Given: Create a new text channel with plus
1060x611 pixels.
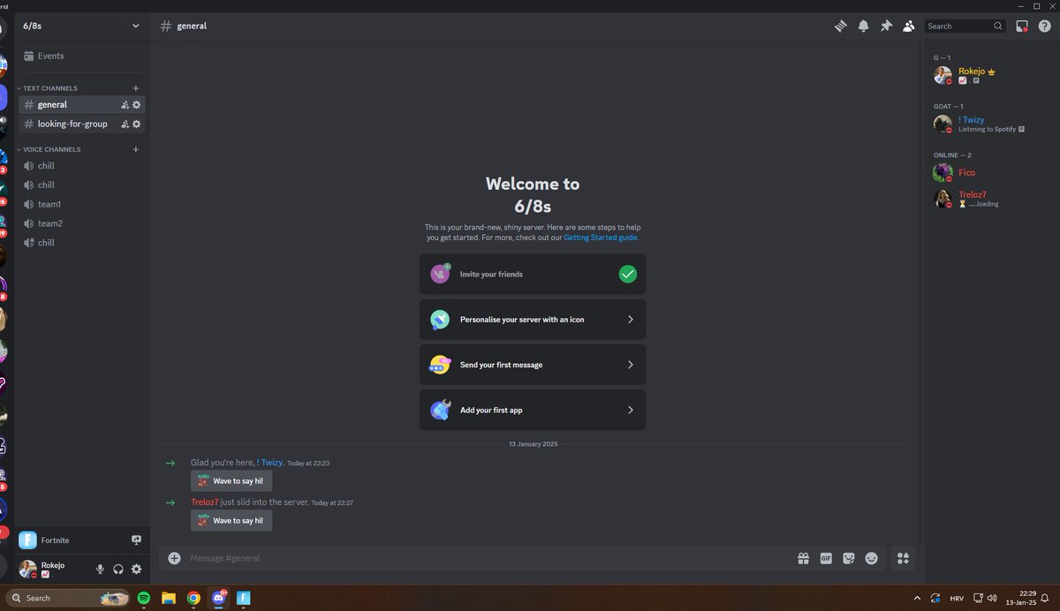Looking at the screenshot, I should point(135,88).
